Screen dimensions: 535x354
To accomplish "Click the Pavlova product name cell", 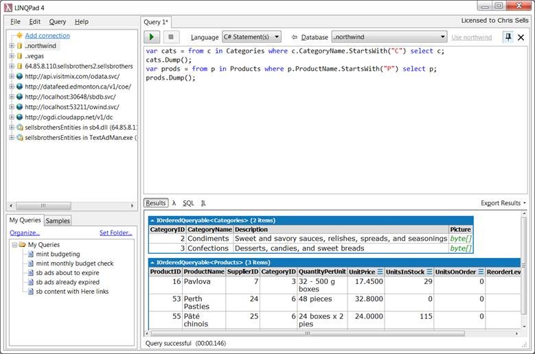I will click(x=204, y=285).
